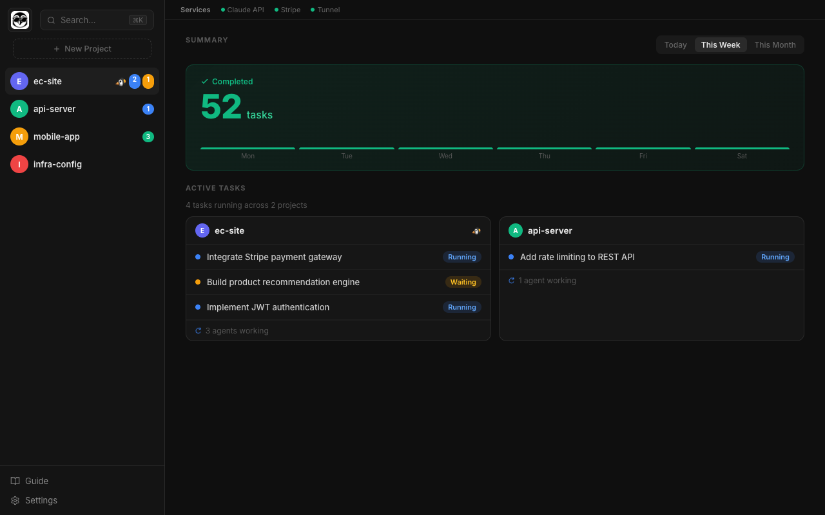This screenshot has width=825, height=515.
Task: Click status dot of Stripe payment task
Action: click(198, 257)
